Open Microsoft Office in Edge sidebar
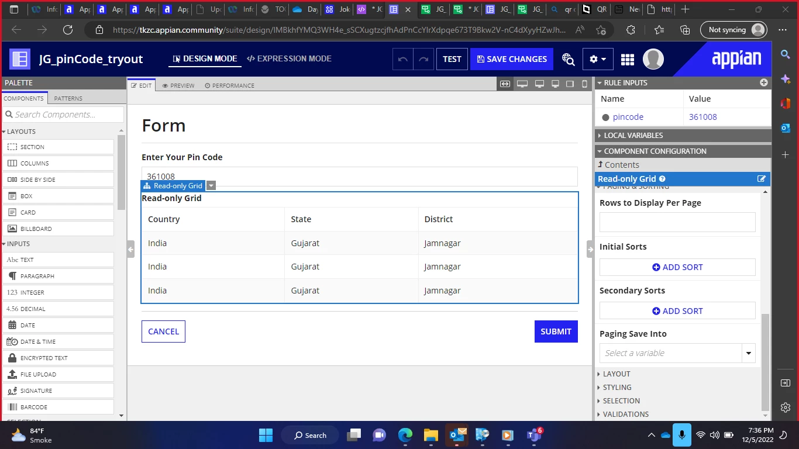 785,103
